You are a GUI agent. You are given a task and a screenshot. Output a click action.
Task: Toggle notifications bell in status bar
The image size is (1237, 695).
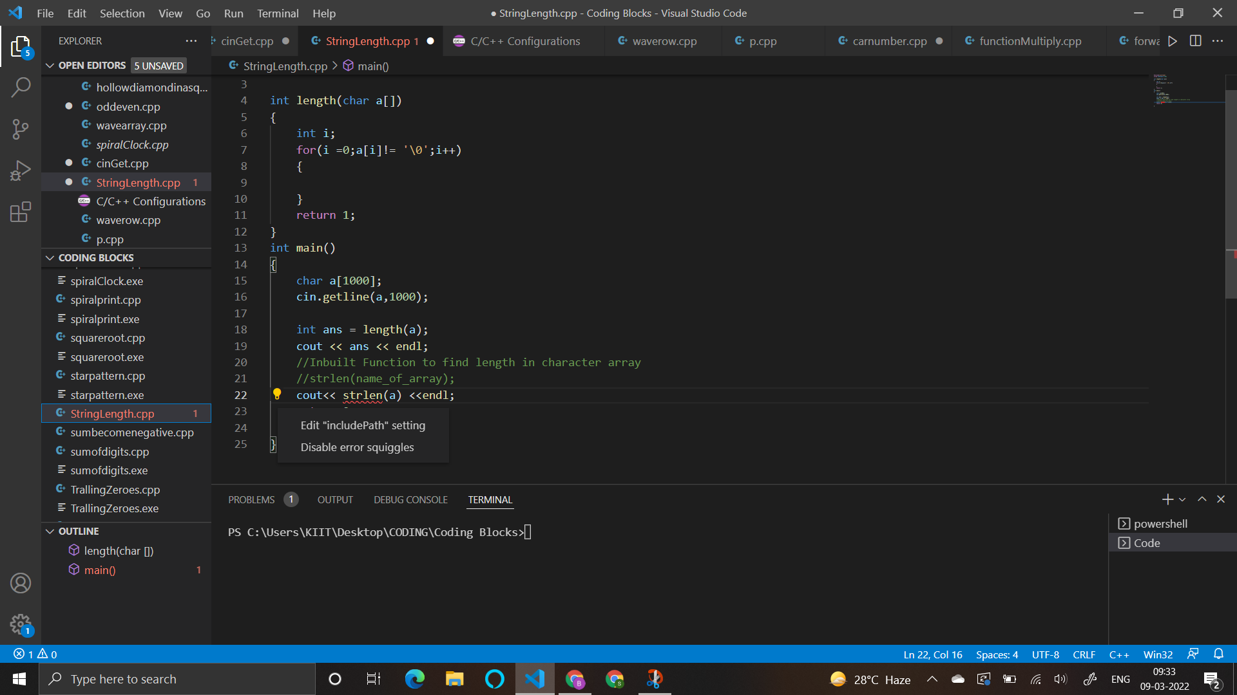[1218, 654]
